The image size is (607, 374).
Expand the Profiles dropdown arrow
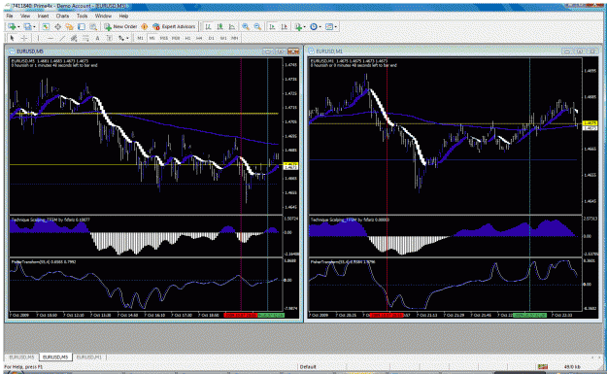(x=34, y=27)
